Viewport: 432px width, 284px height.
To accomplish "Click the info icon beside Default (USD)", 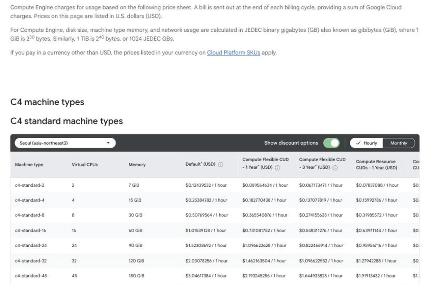I will coord(221,165).
